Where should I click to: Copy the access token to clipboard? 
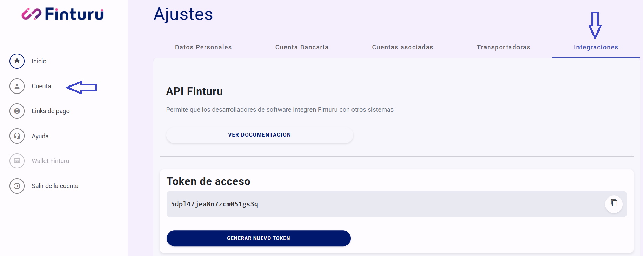(x=614, y=203)
